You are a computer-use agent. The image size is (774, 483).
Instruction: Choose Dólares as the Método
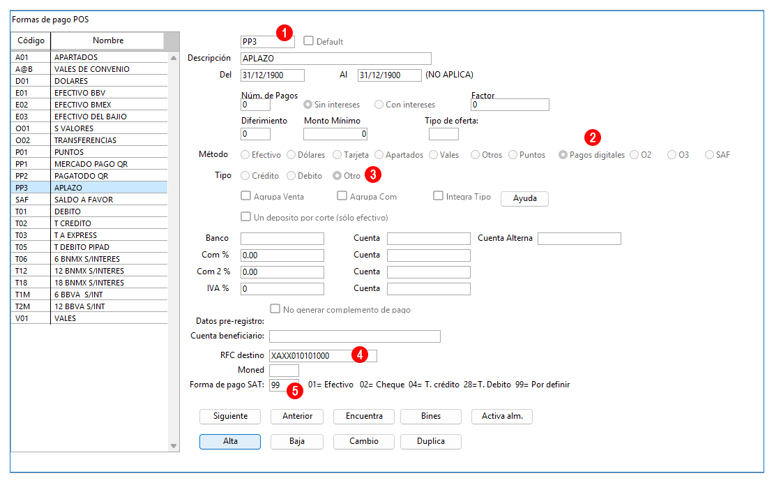point(291,155)
